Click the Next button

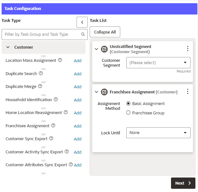[183, 183]
